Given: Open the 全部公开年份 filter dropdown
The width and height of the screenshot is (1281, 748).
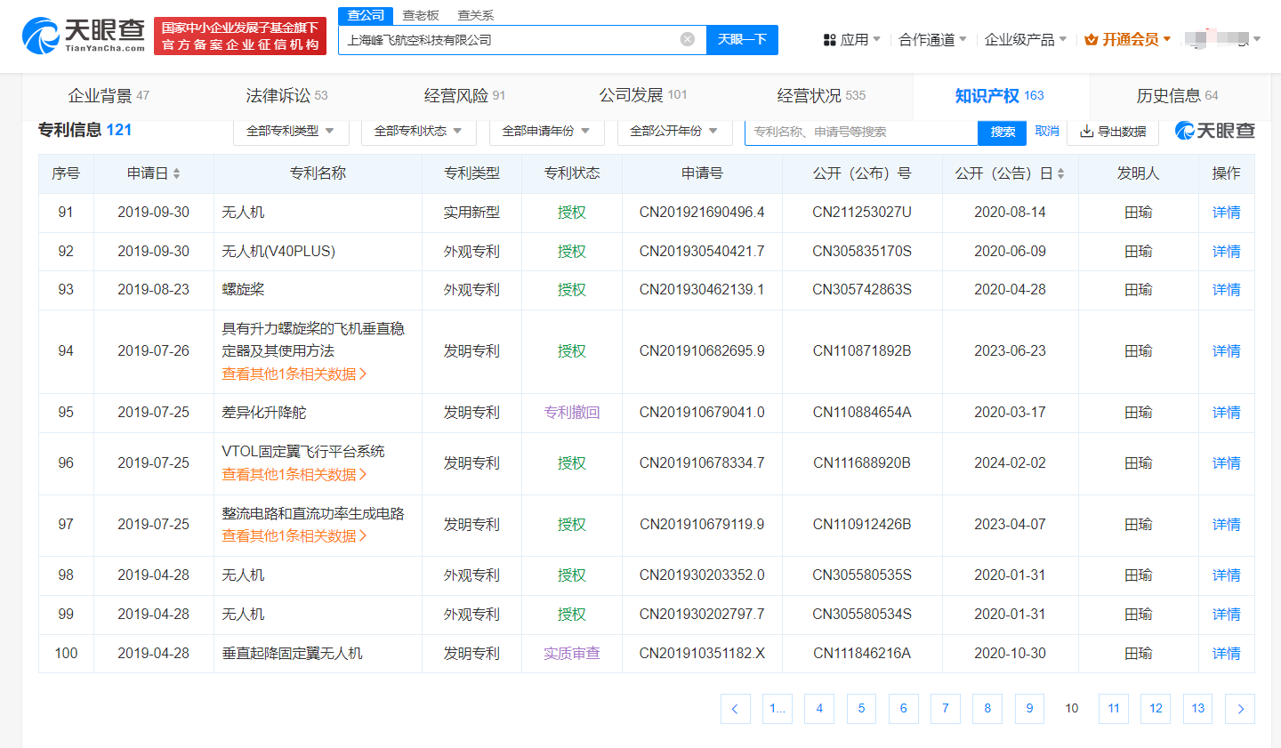Looking at the screenshot, I should coord(674,131).
